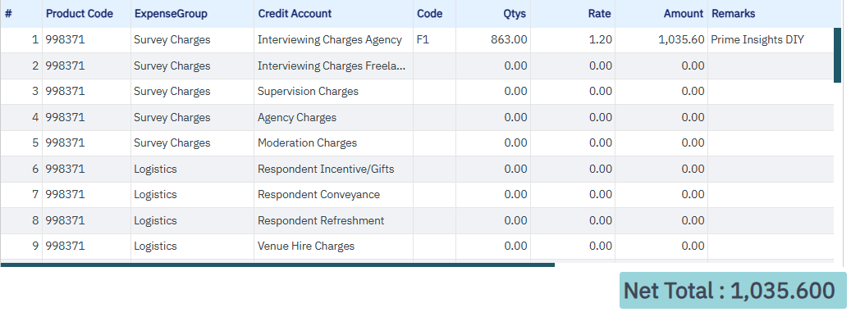Screen dimensions: 851x312
Task: Click Code cell of Venue Hire Charges row
Action: (x=434, y=246)
